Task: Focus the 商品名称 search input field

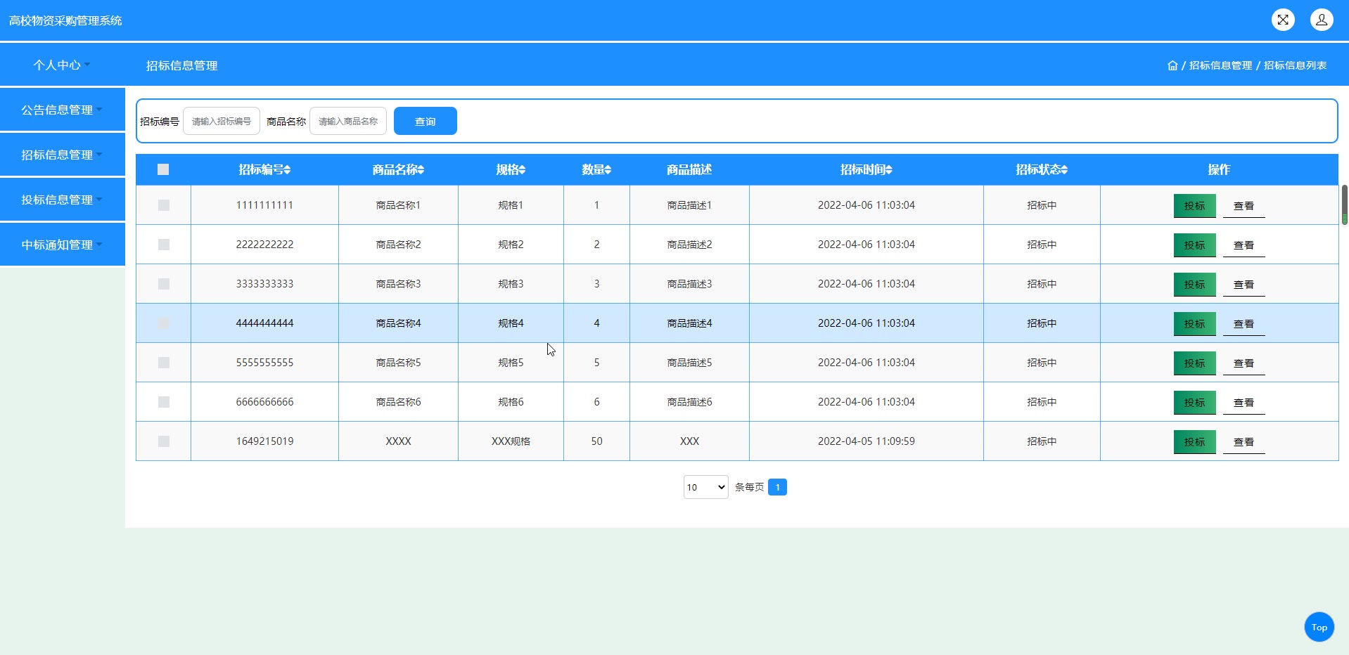Action: tap(348, 121)
